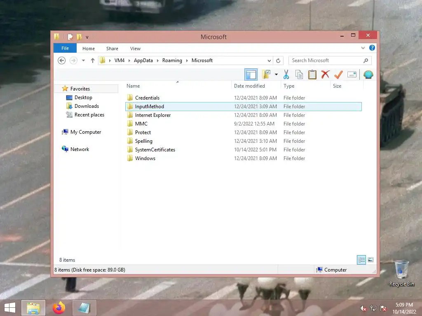The width and height of the screenshot is (422, 316).
Task: Click AppData in the address breadcrumb
Action: [x=143, y=60]
